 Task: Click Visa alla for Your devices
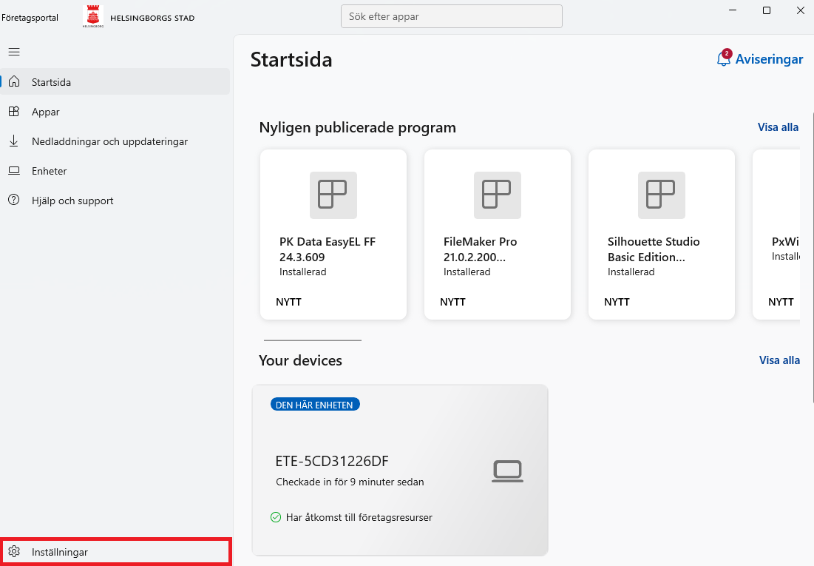[x=779, y=360]
